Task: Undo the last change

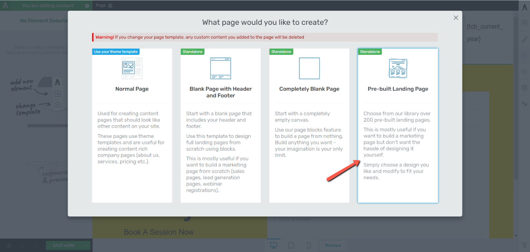Action: coord(21,245)
